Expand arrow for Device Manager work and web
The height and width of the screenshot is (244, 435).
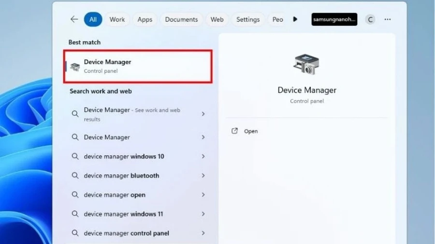coord(203,114)
